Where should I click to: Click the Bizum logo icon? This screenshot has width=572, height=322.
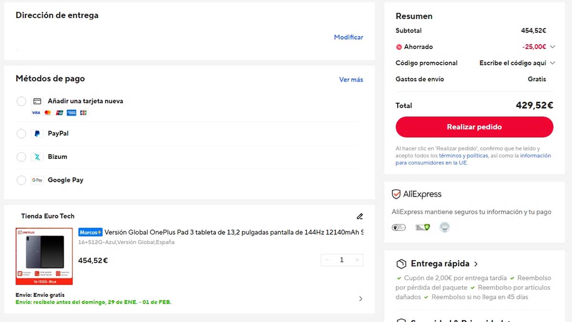[37, 157]
